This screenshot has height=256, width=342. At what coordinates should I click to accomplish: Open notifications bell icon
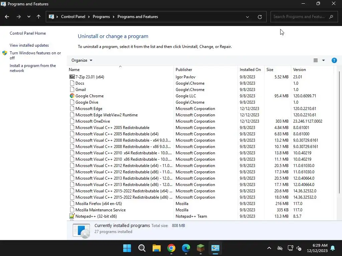coord(333,248)
